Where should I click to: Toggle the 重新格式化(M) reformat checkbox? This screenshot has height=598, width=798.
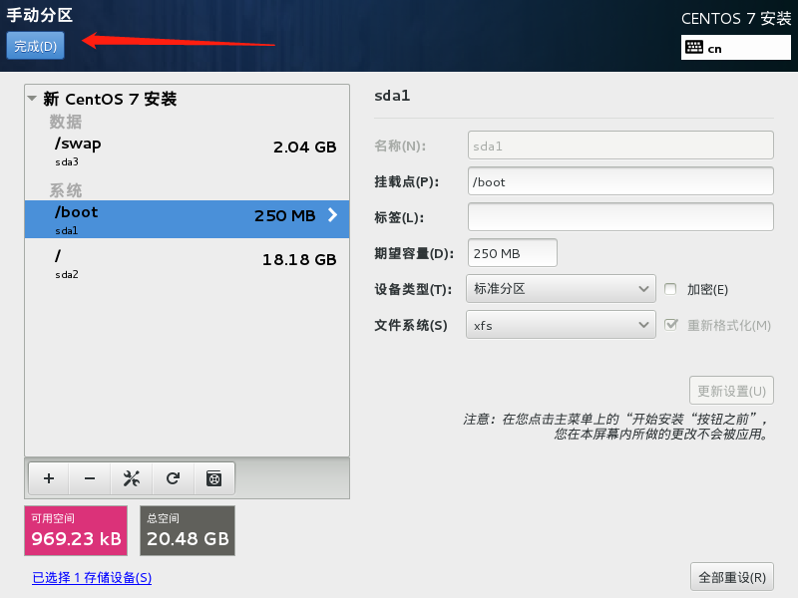670,325
